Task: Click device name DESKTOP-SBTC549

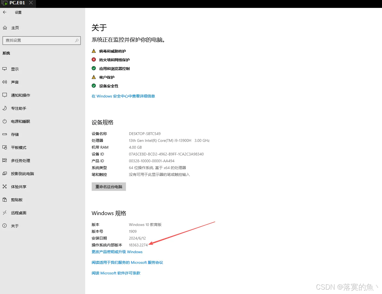Action: (145, 134)
